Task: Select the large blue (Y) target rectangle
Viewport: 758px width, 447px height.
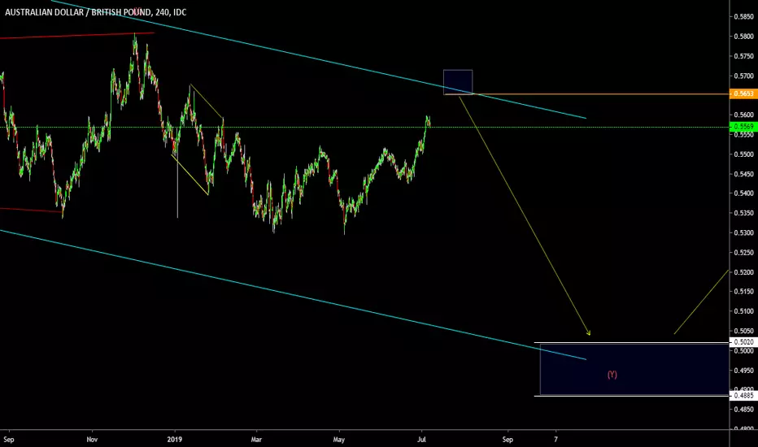Action: pyautogui.click(x=634, y=369)
